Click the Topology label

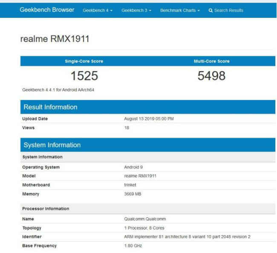(32, 228)
